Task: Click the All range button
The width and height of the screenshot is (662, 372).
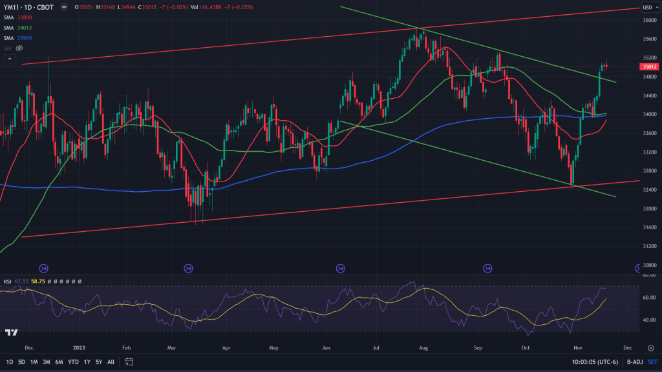Action: [x=111, y=362]
